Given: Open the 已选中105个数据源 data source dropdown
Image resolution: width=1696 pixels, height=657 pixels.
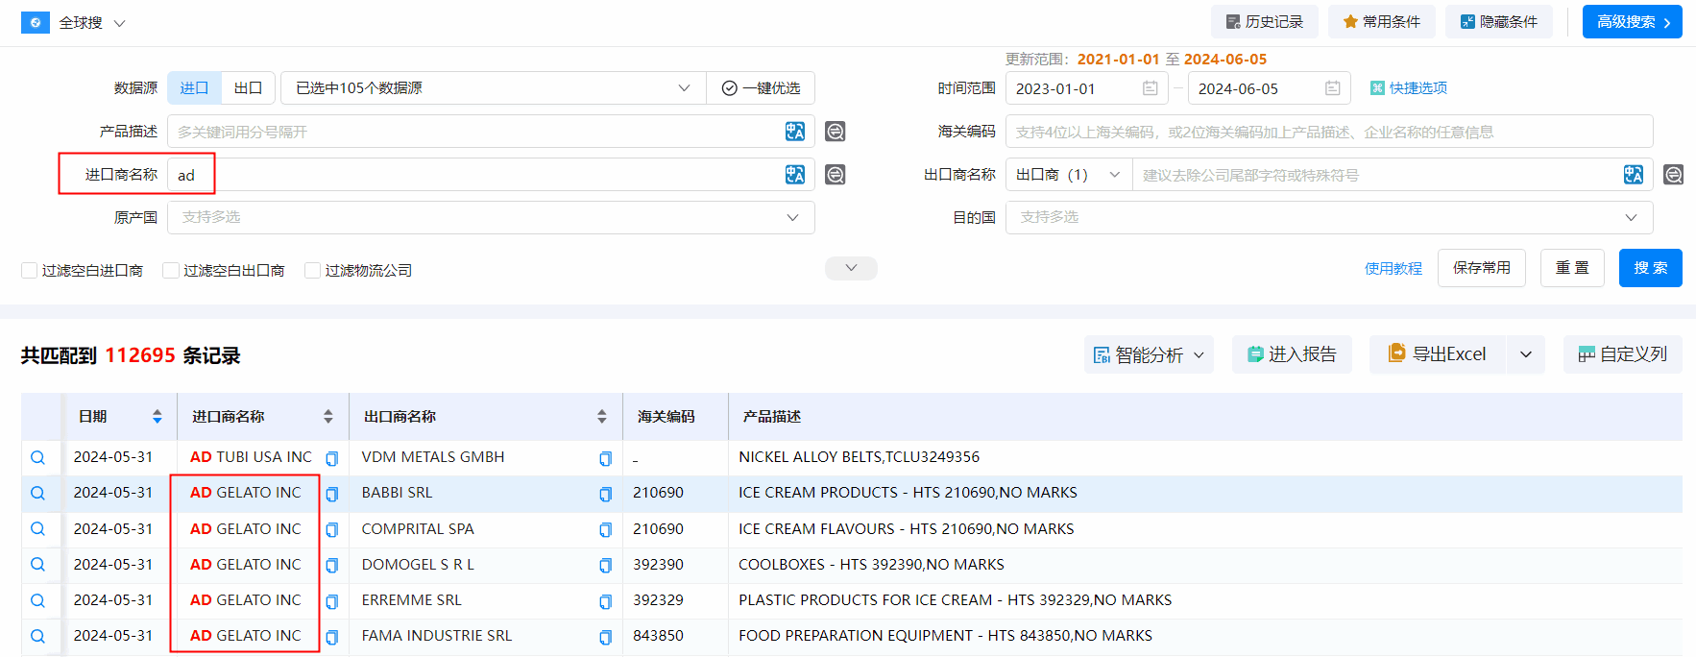Looking at the screenshot, I should [x=492, y=88].
